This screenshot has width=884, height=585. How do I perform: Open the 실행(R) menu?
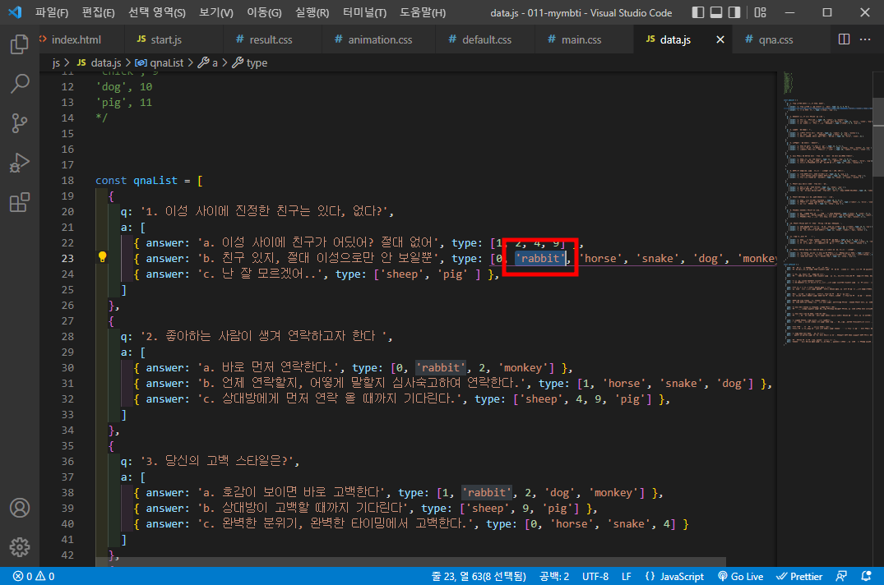312,12
